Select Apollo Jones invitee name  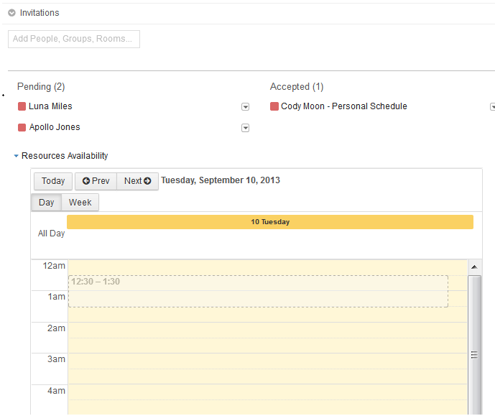pos(55,127)
